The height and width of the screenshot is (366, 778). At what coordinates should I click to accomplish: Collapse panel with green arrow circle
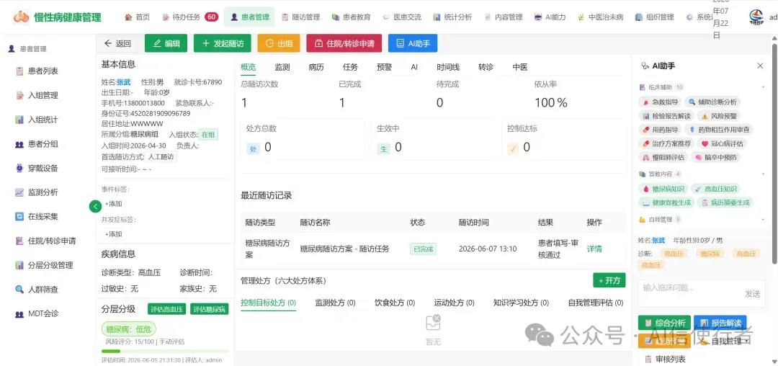(95, 206)
